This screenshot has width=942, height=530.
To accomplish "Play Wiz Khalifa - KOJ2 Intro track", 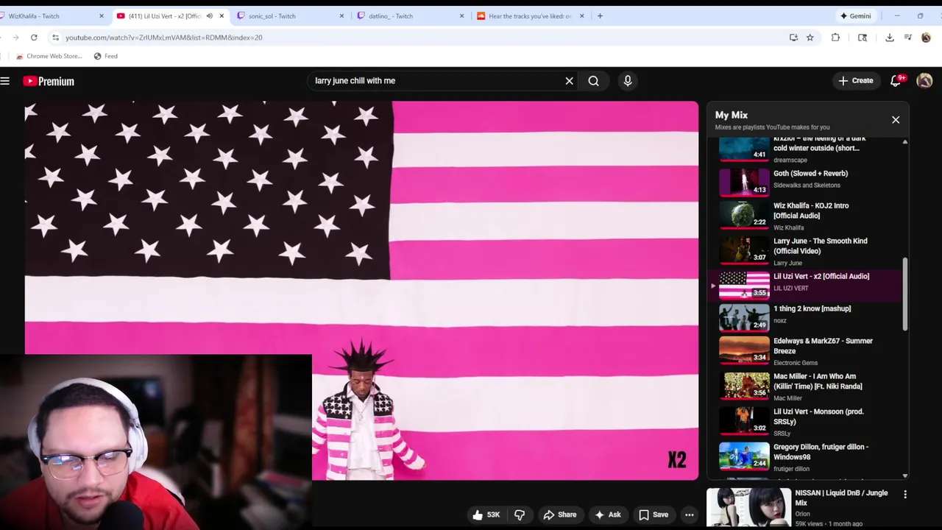I will coord(806,215).
